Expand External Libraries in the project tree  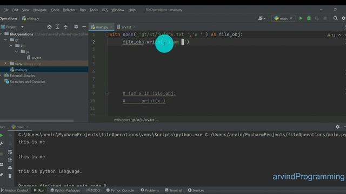point(1,75)
